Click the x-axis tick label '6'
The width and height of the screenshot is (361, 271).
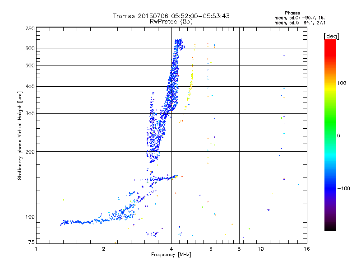tap(211, 249)
